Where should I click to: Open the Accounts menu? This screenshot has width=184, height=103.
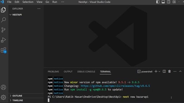click(3, 87)
